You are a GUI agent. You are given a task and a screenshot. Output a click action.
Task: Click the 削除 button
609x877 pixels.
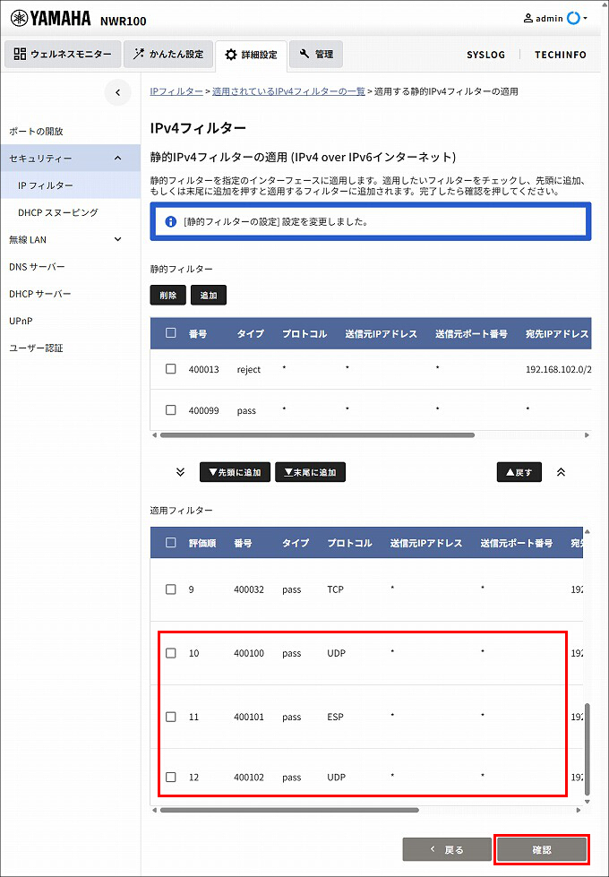coord(167,296)
